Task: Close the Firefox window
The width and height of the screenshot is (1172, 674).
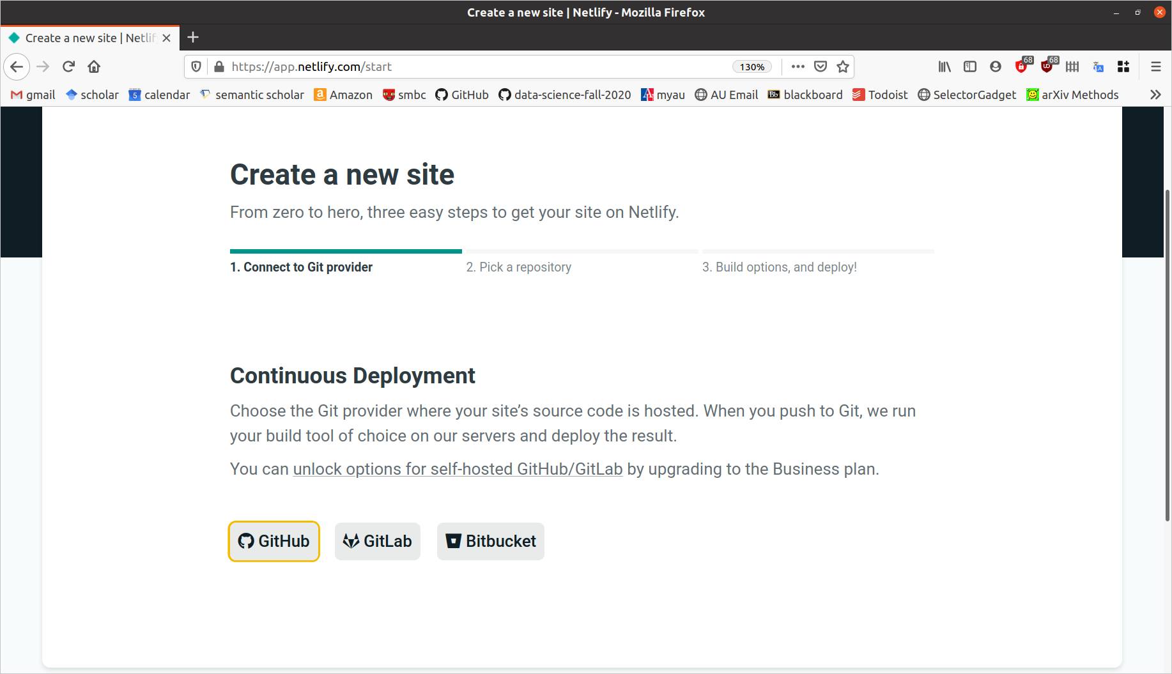Action: (1159, 12)
